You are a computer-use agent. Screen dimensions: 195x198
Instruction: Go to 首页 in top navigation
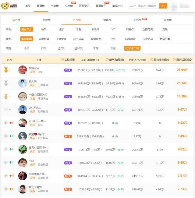[x=28, y=6]
